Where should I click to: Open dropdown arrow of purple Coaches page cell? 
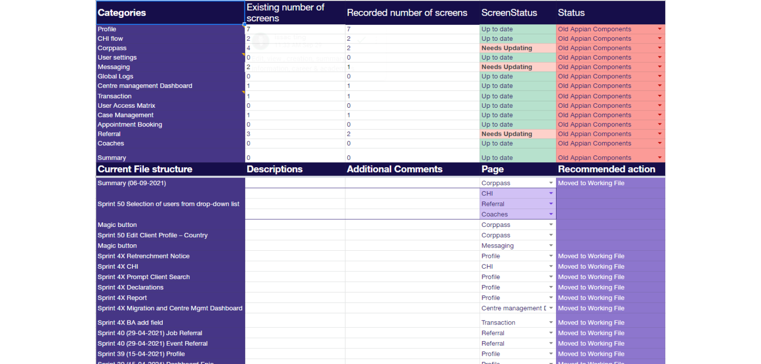(x=551, y=214)
